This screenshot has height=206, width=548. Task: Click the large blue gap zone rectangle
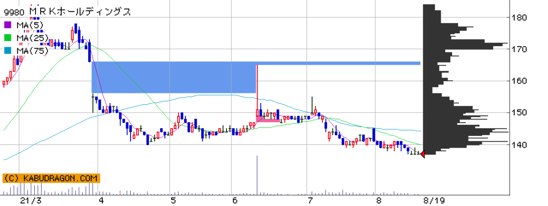click(174, 77)
